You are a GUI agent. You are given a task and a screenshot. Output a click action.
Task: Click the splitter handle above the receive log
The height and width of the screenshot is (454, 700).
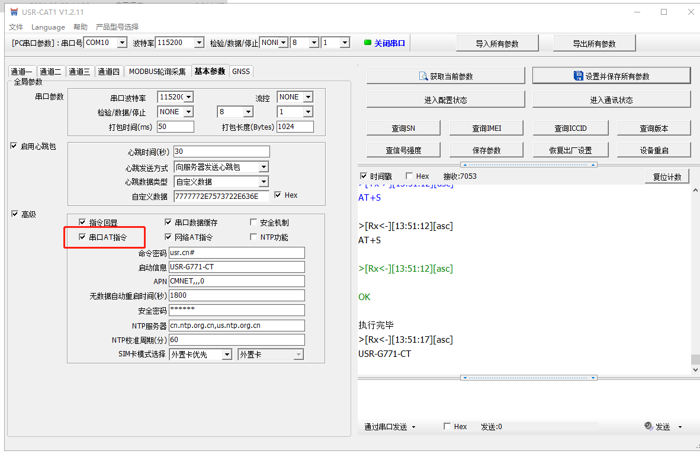pyautogui.click(x=528, y=165)
